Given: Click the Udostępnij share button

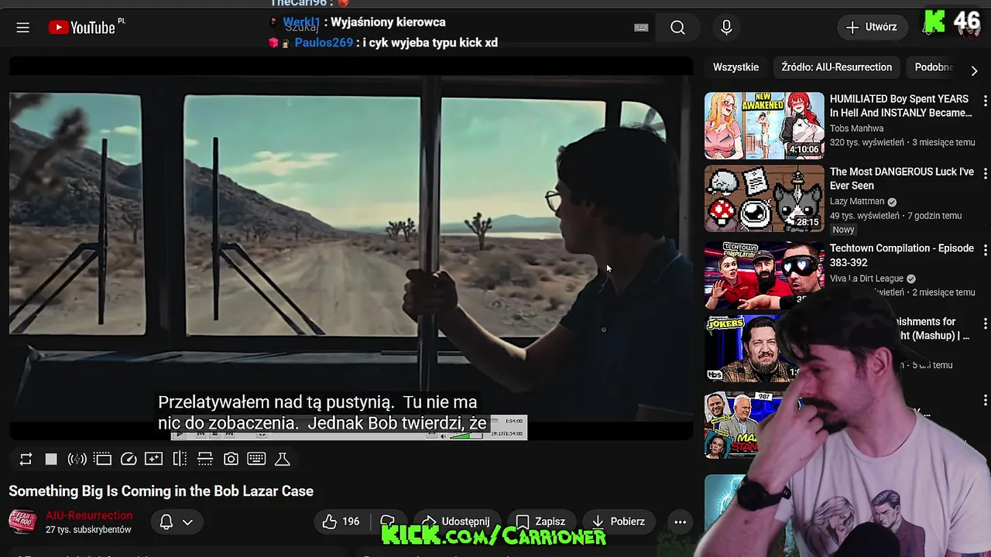Looking at the screenshot, I should (x=456, y=521).
